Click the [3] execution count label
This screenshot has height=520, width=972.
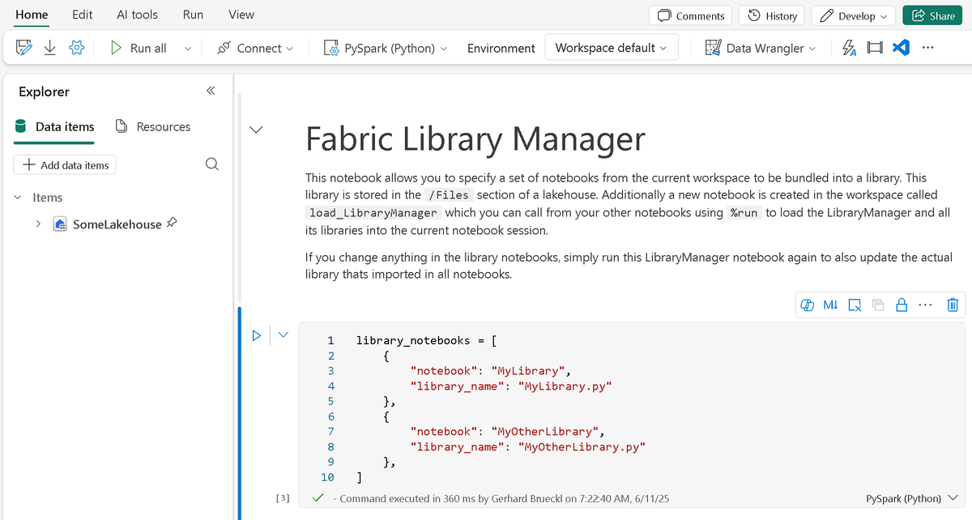coord(283,498)
